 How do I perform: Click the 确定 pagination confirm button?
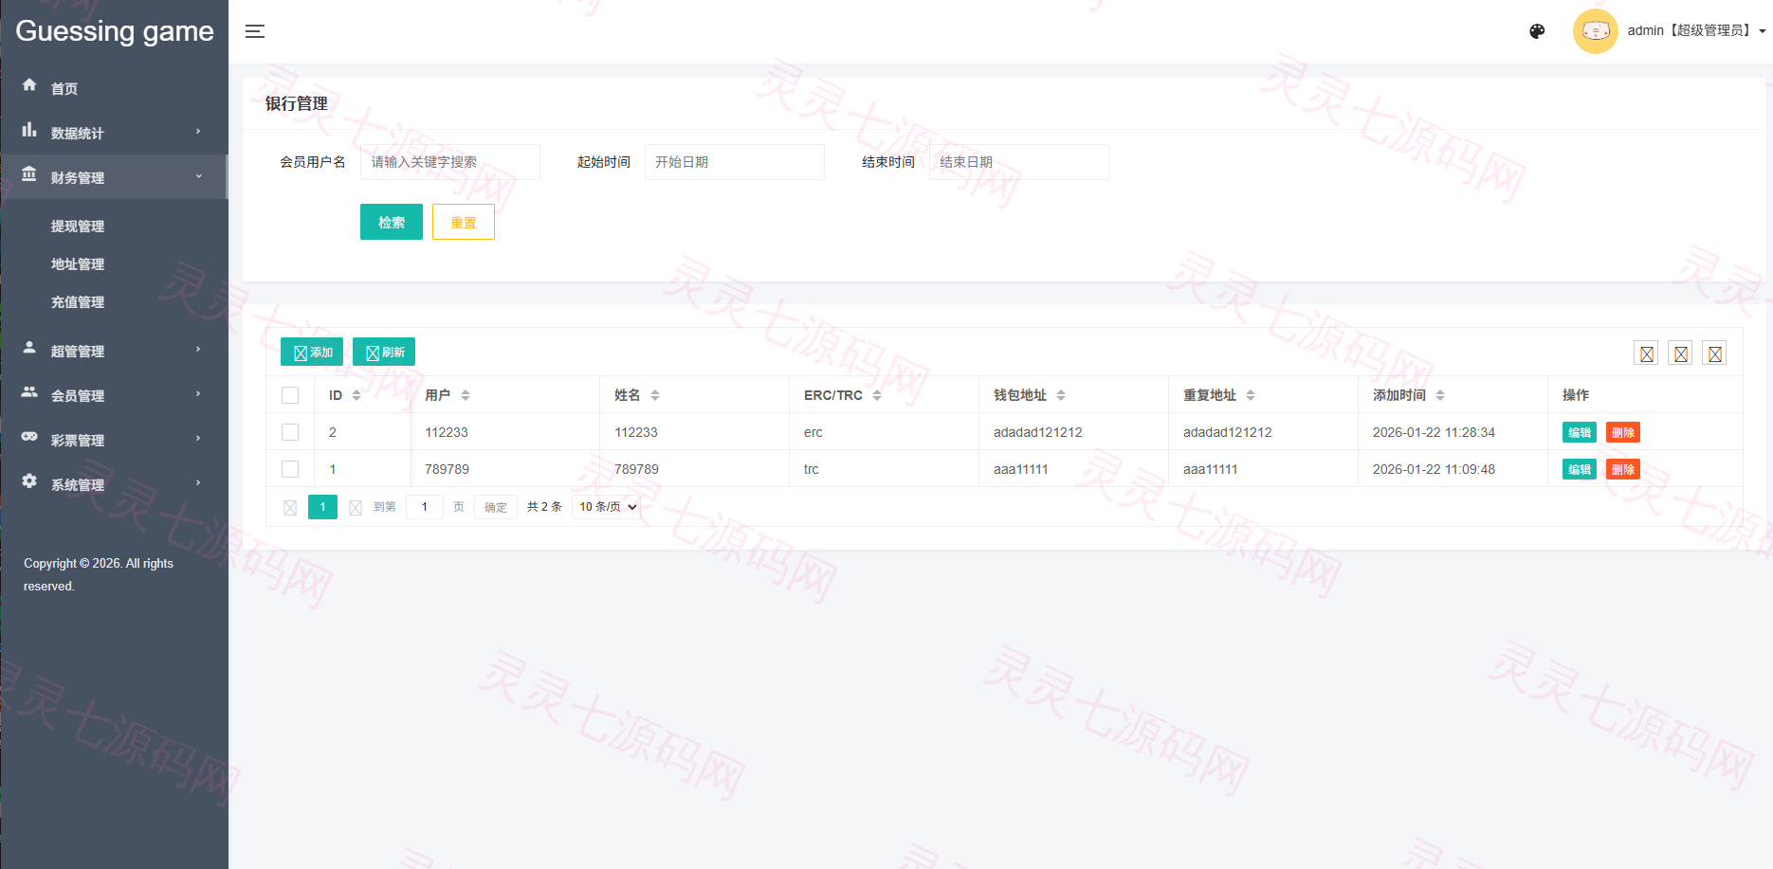click(496, 508)
